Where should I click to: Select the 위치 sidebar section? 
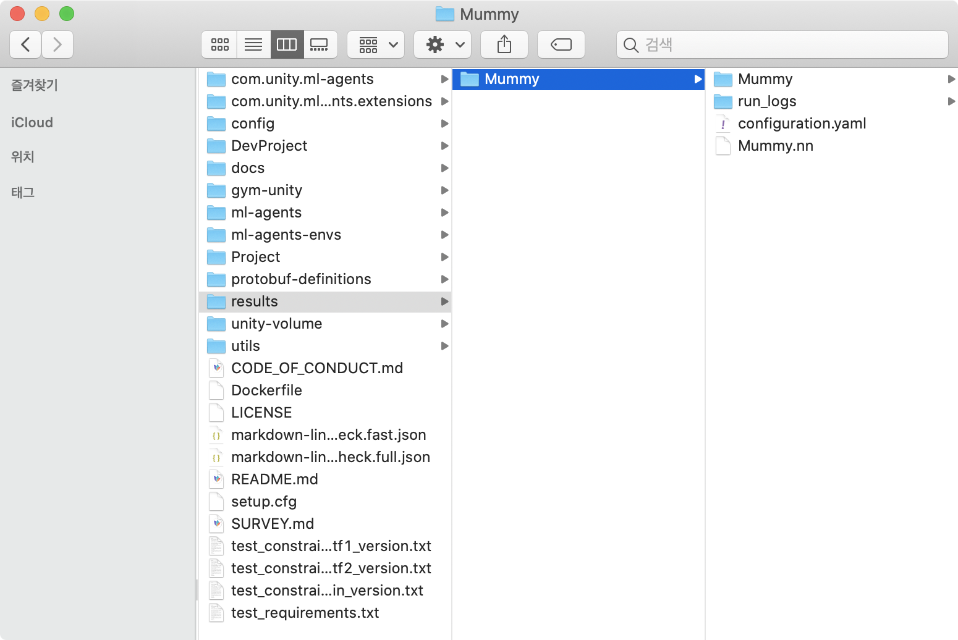[x=23, y=157]
